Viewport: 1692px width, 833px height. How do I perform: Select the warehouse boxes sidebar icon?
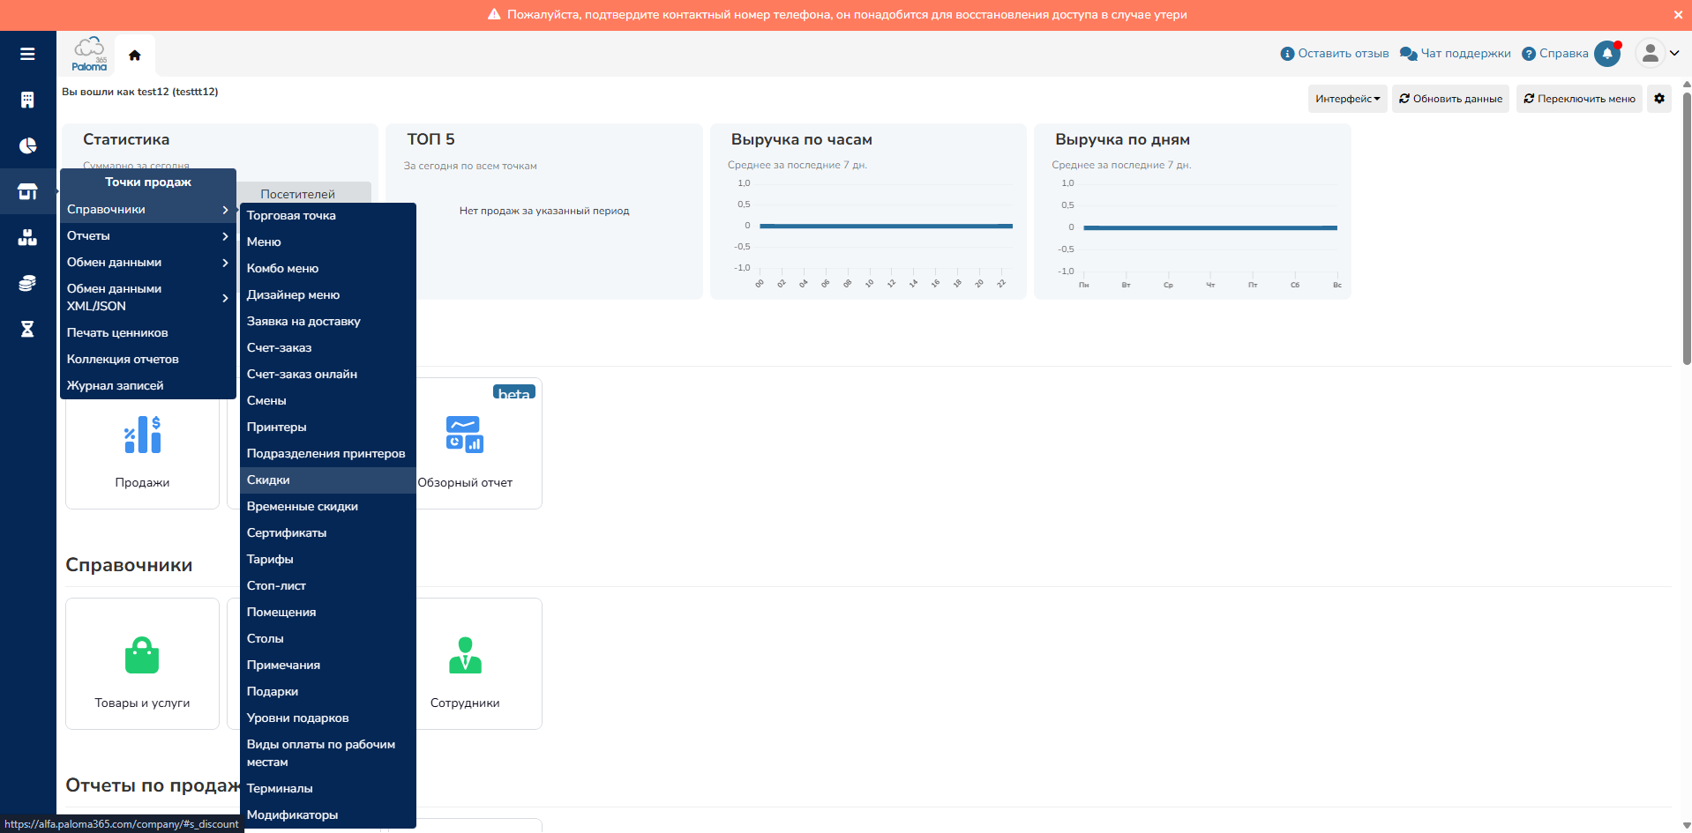click(27, 237)
